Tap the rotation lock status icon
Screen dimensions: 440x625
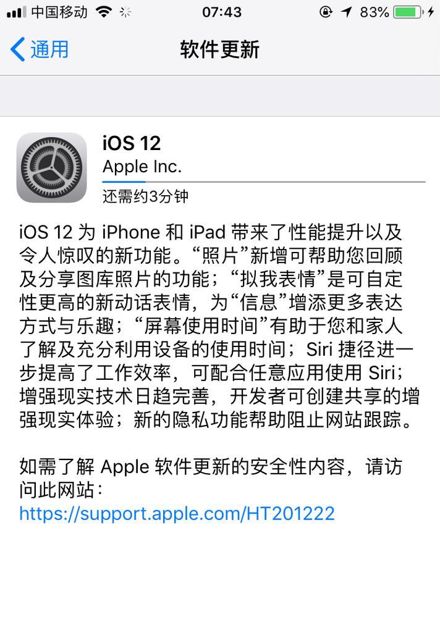(x=326, y=12)
